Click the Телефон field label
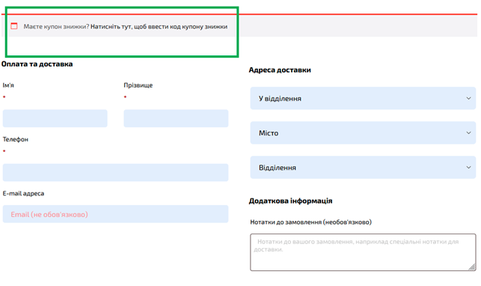The height and width of the screenshot is (286, 481). 16,139
